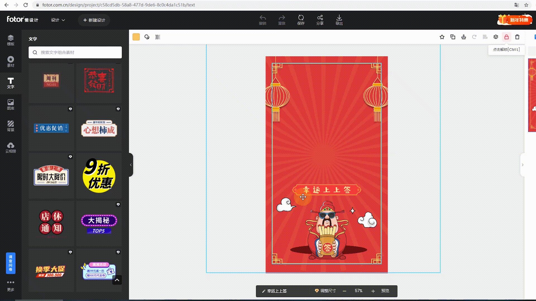This screenshot has width=536, height=301.
Task: Click the god of wealth character
Action: pos(327,230)
